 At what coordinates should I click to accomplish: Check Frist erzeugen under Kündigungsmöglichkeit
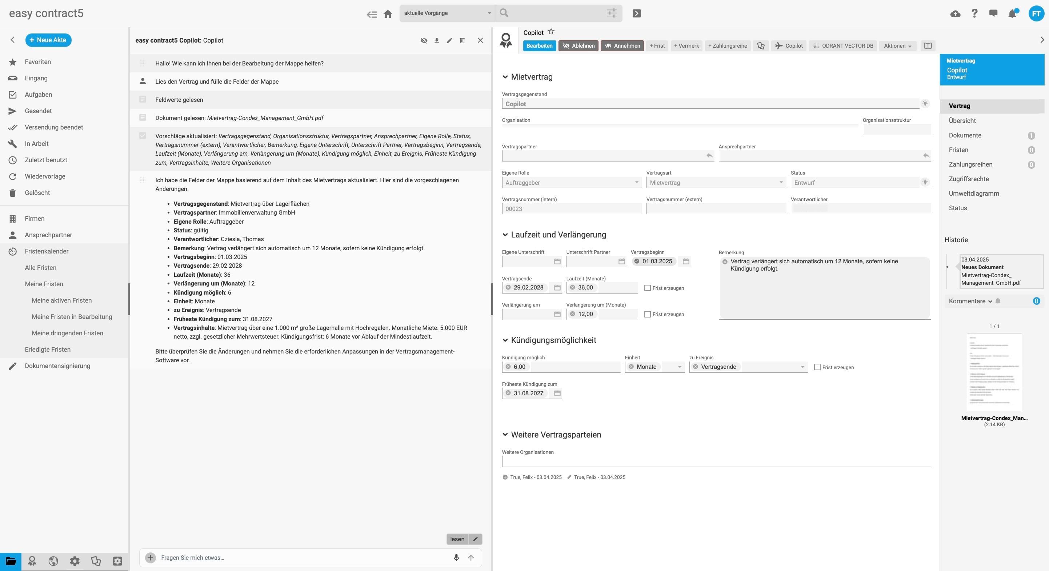pyautogui.click(x=817, y=367)
